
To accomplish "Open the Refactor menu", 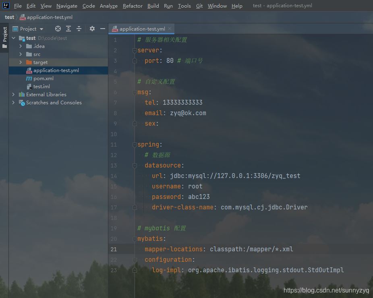I will pyautogui.click(x=133, y=6).
